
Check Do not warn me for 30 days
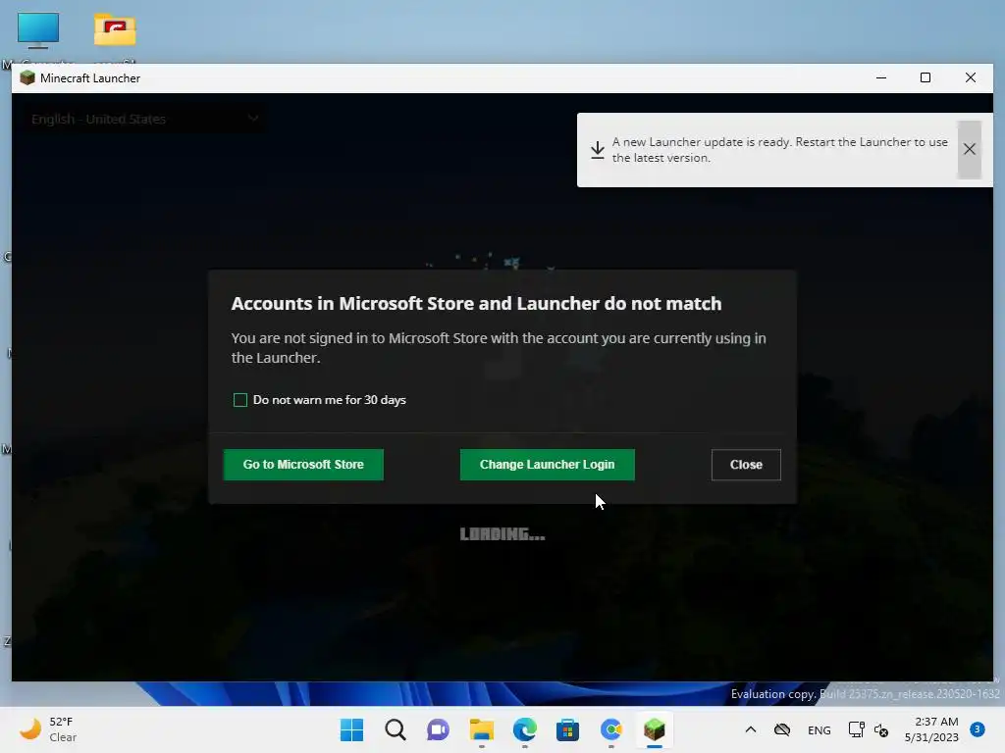240,400
